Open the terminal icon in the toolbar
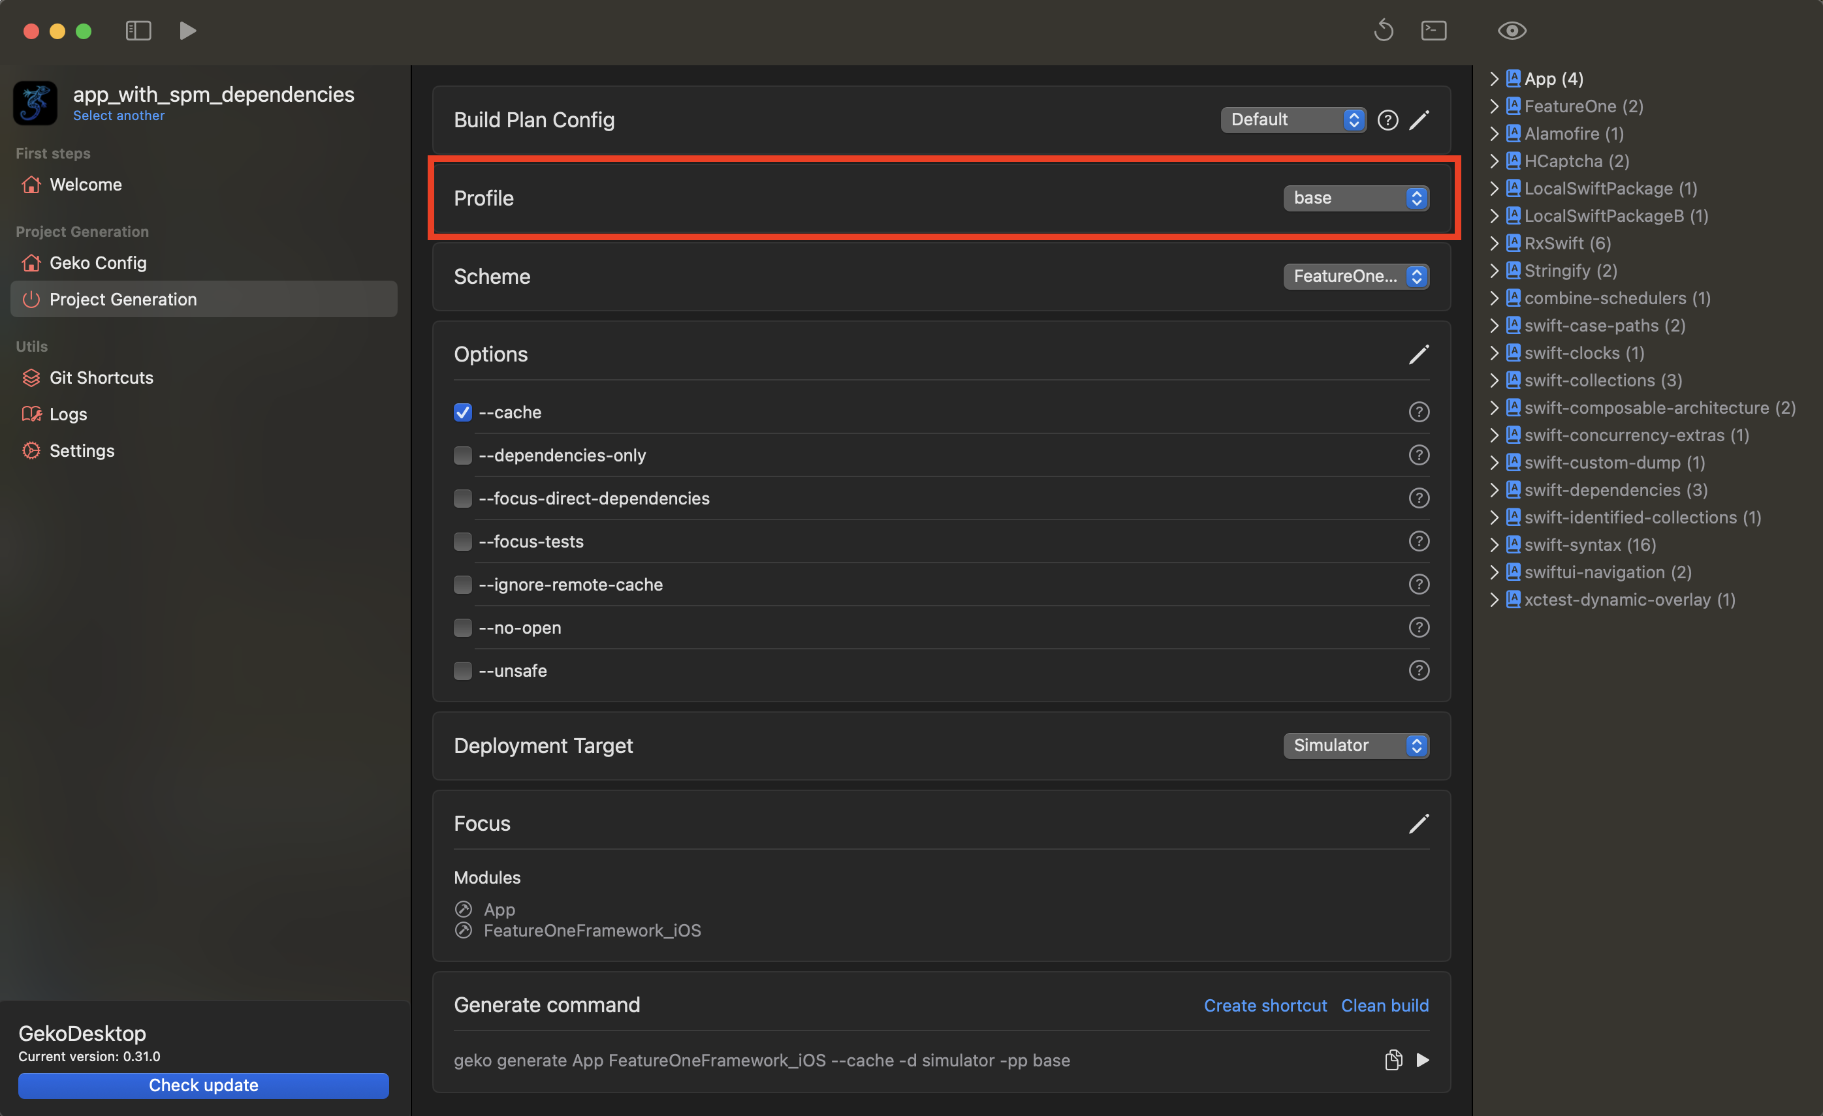The width and height of the screenshot is (1823, 1116). 1433,30
